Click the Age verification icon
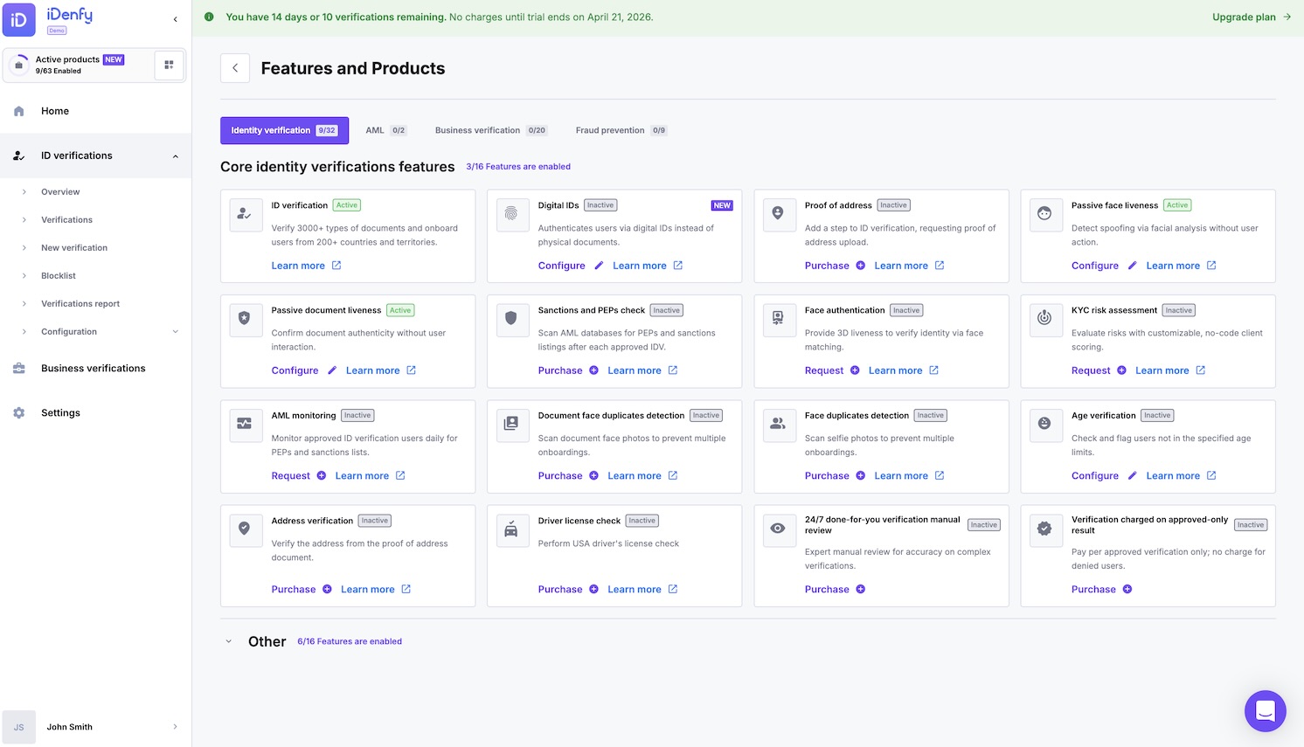Image resolution: width=1304 pixels, height=747 pixels. [1044, 425]
